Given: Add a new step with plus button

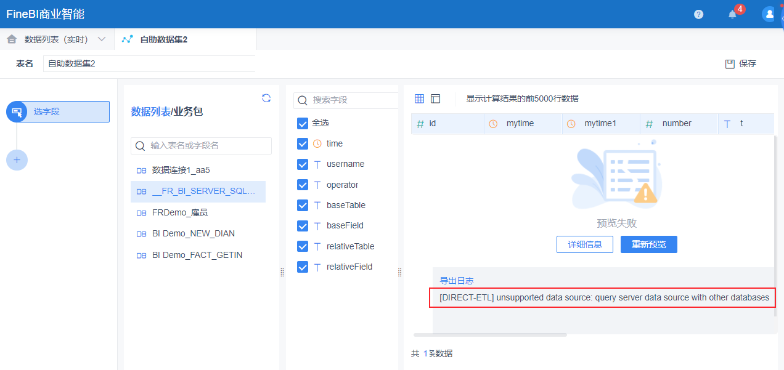Looking at the screenshot, I should 17,160.
